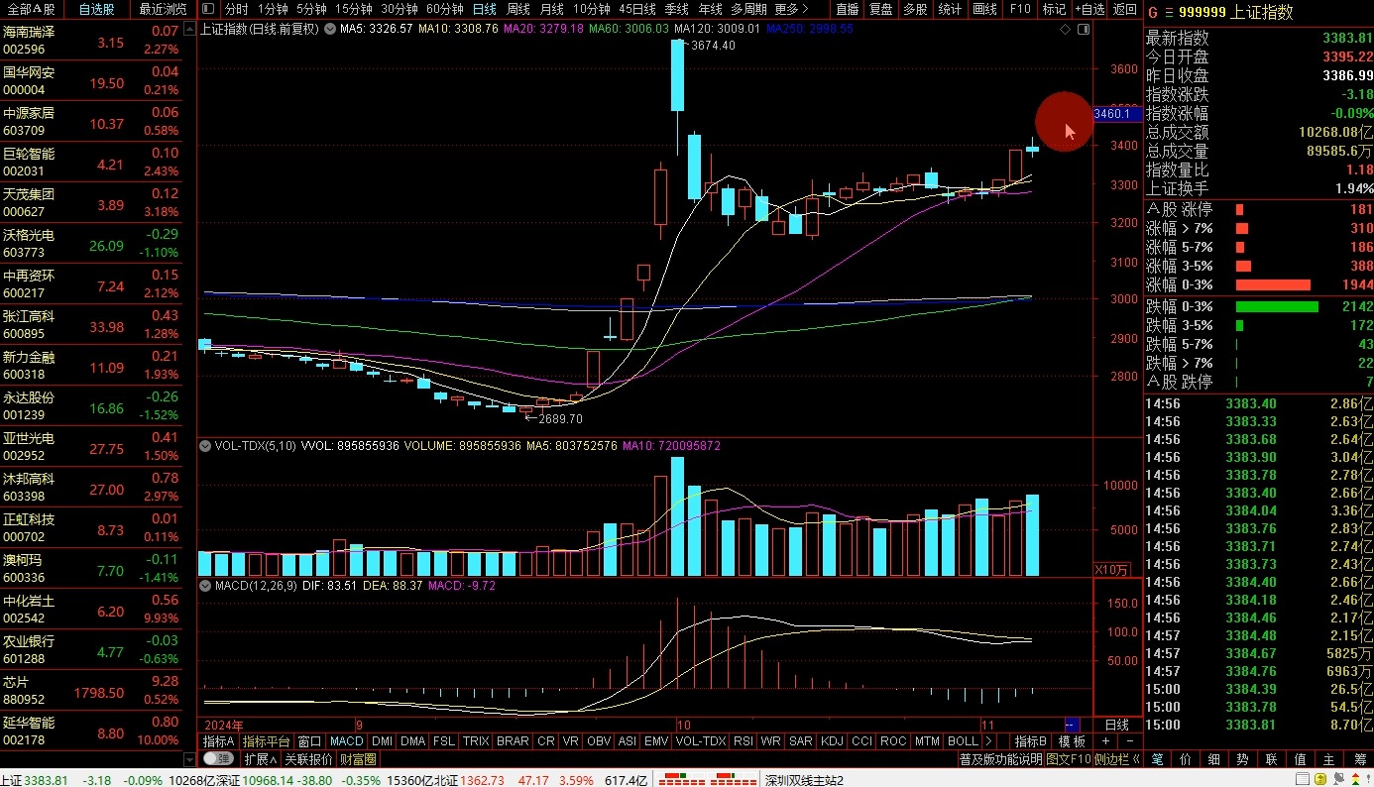Click the plus button next to 模板
The width and height of the screenshot is (1374, 787).
[1107, 741]
